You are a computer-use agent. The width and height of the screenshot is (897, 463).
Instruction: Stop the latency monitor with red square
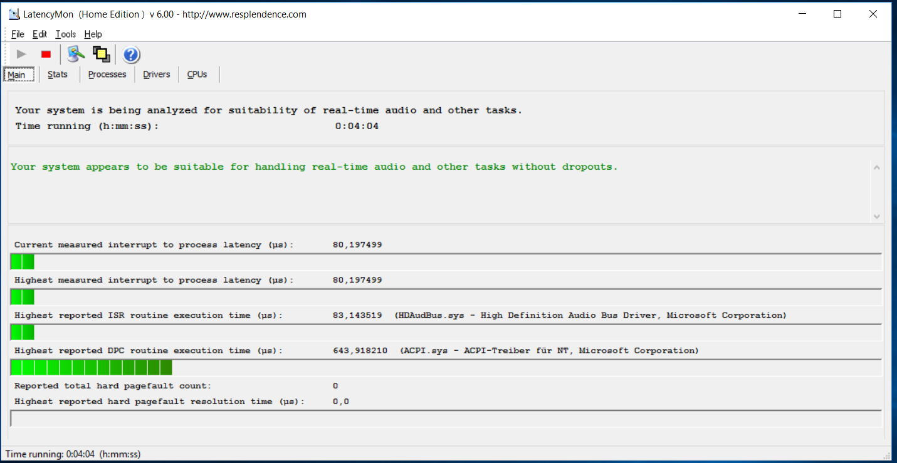pos(46,55)
